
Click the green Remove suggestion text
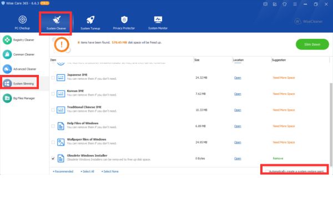[x=278, y=159]
